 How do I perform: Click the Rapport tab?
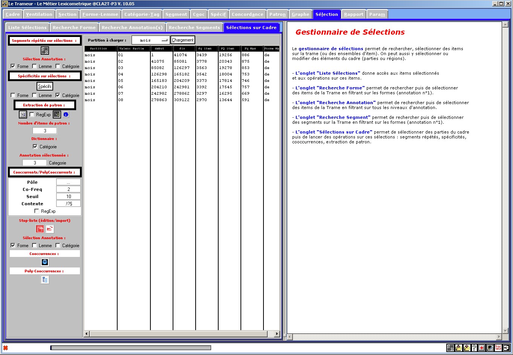[x=354, y=14]
